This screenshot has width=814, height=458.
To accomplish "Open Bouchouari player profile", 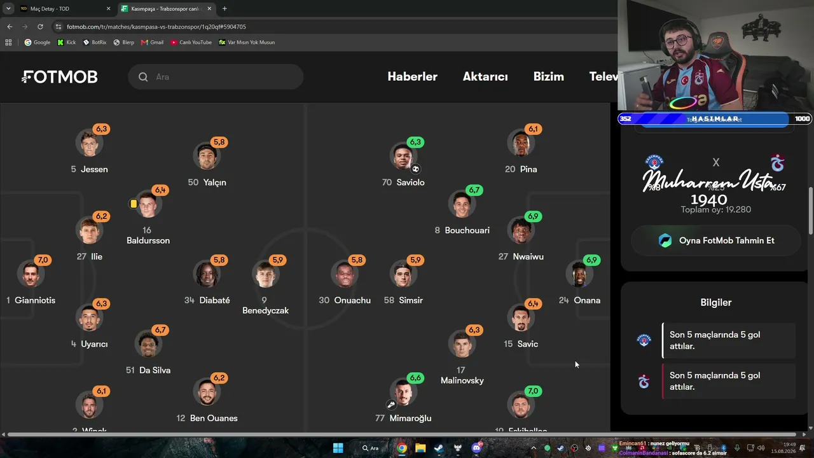I will pyautogui.click(x=462, y=211).
